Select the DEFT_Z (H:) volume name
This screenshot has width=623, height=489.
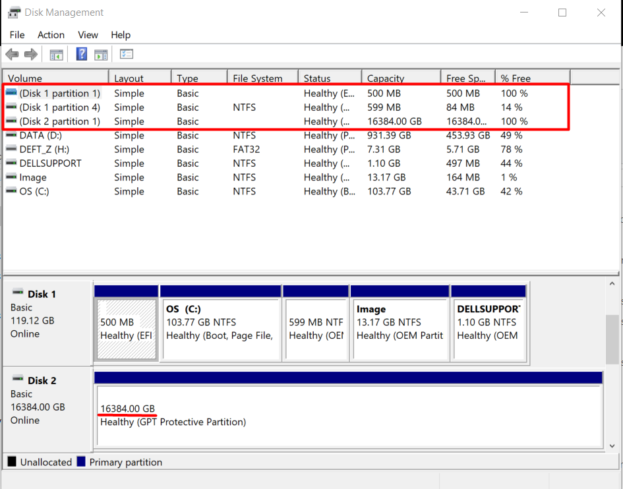(44, 150)
